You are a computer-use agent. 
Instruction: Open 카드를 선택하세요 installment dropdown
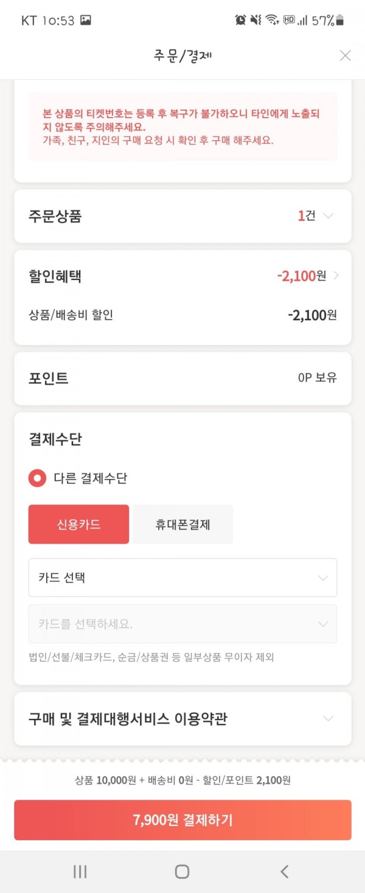coord(182,624)
